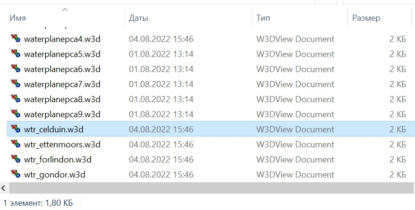415x210 pixels.
Task: Select the wtr_forlindon.w3d filename
Action: click(58, 160)
